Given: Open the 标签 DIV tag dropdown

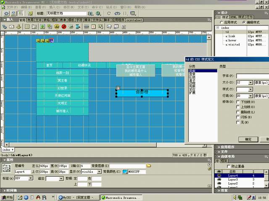Looking at the screenshot, I should 31,178.
